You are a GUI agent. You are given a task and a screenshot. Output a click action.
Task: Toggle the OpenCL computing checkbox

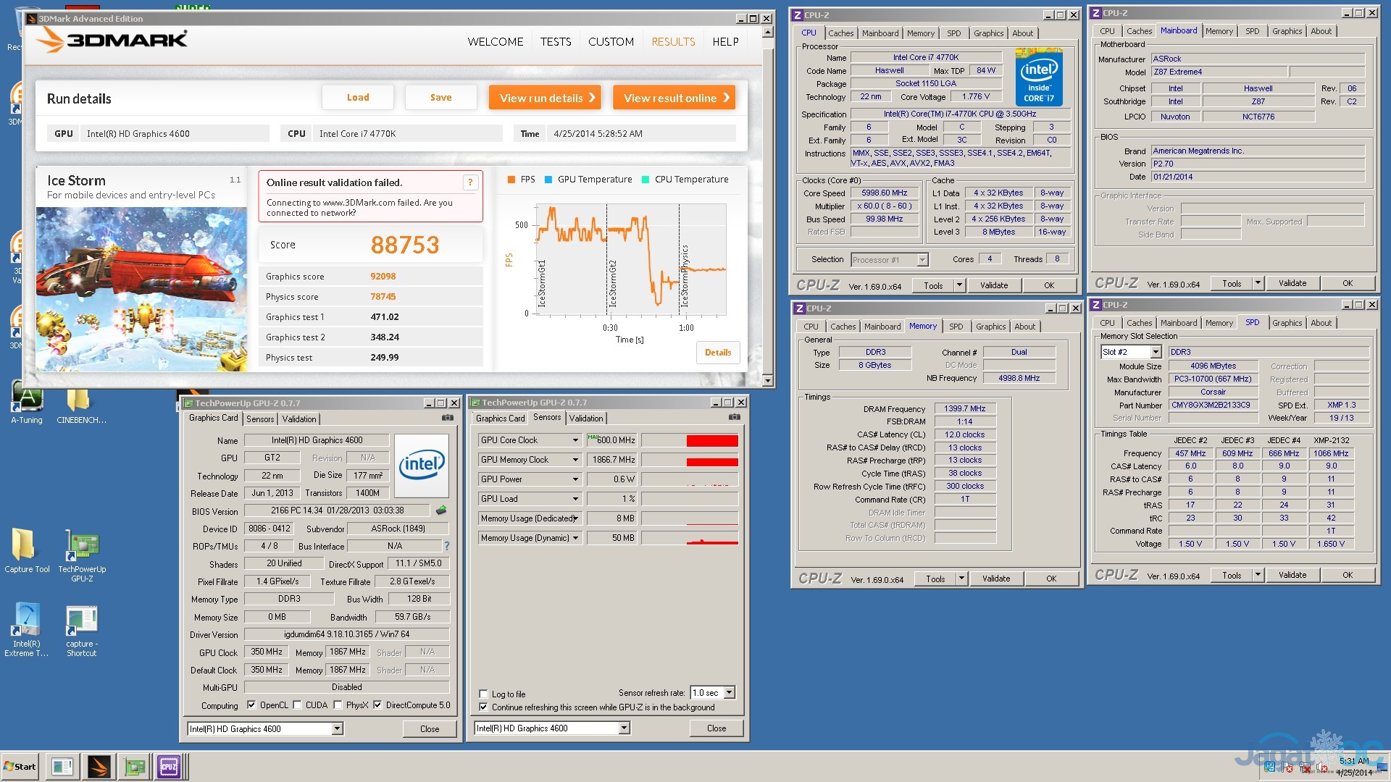pos(251,705)
